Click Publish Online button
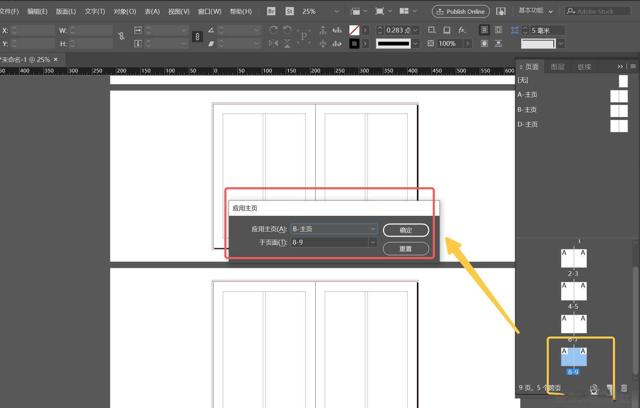 [x=461, y=11]
